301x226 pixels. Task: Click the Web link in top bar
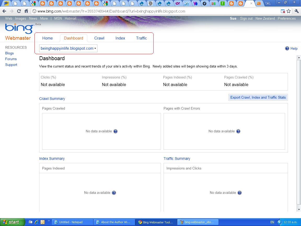(9, 19)
